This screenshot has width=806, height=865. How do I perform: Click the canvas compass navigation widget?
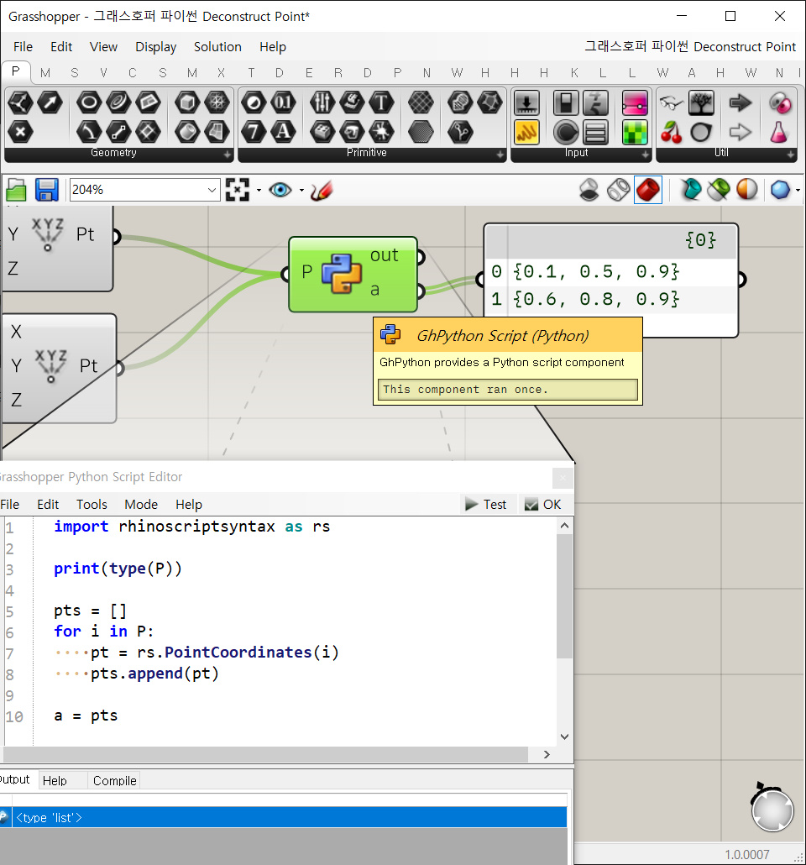tap(772, 810)
